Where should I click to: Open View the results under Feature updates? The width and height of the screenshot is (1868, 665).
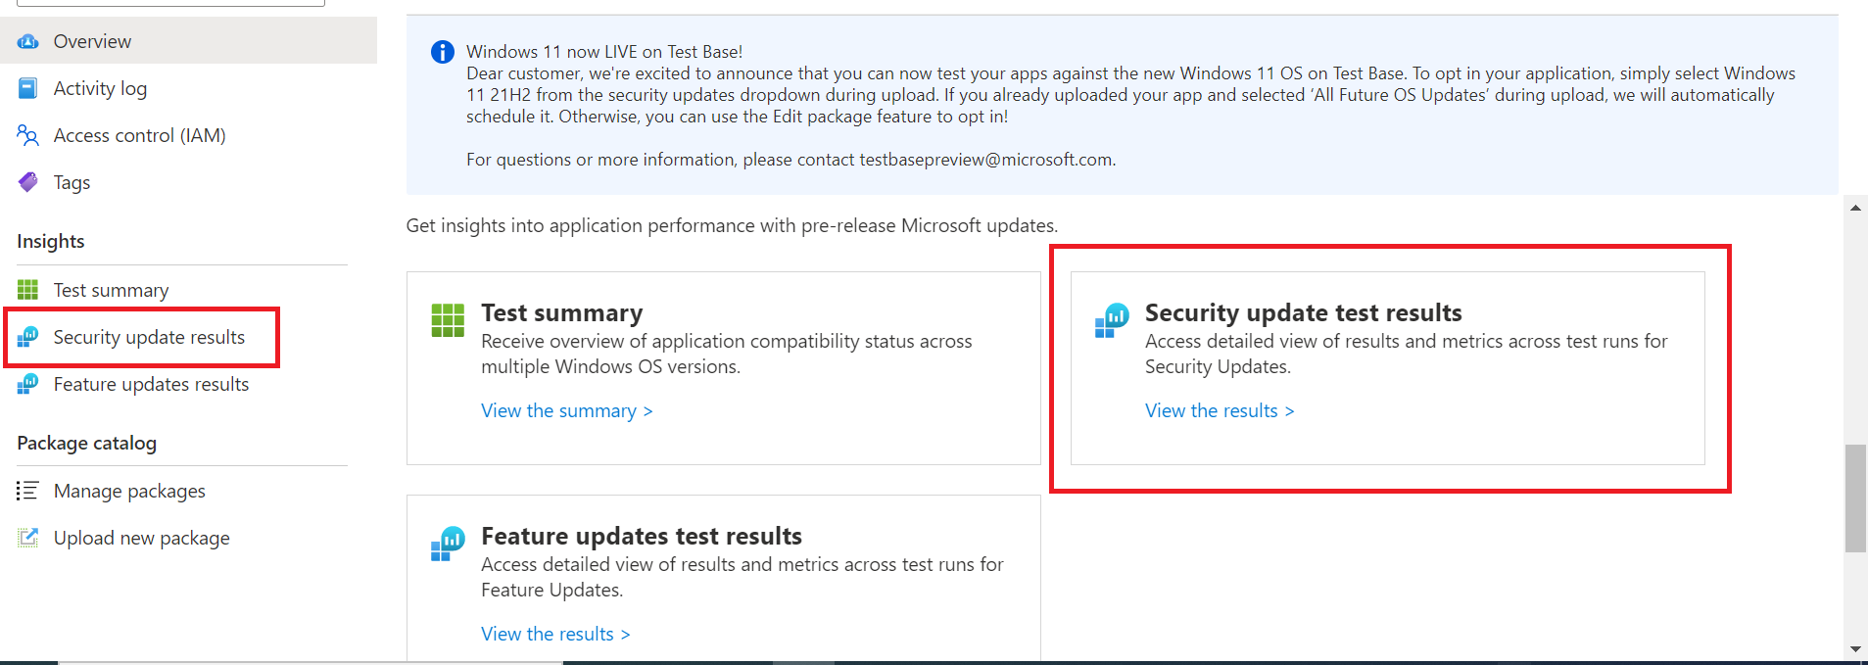click(555, 634)
